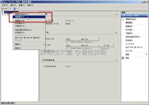The height and width of the screenshot is (105, 149).
Task: Choose 将拓扑副本另存为(A)... from context menu
Action: (29, 30)
